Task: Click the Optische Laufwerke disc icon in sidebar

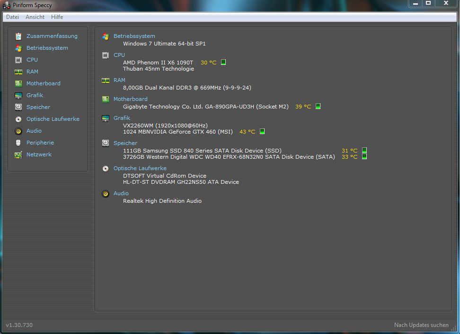Action: pyautogui.click(x=18, y=119)
